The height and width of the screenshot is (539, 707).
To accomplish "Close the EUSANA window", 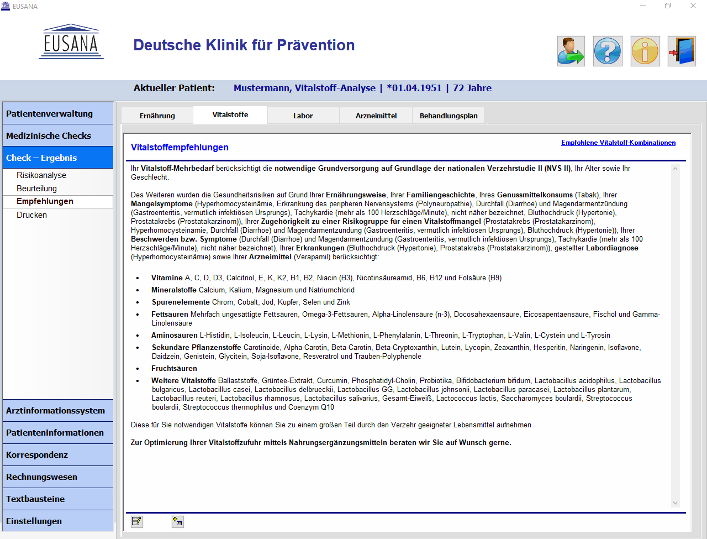I will coord(693,6).
